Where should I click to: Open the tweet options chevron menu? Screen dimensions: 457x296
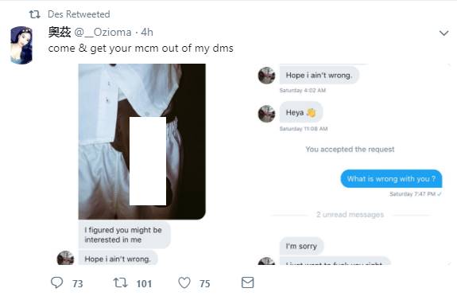443,33
